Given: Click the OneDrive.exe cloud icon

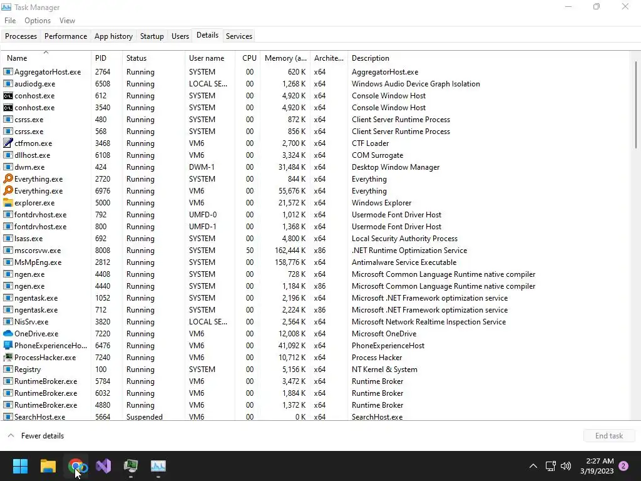Looking at the screenshot, I should click(x=8, y=333).
